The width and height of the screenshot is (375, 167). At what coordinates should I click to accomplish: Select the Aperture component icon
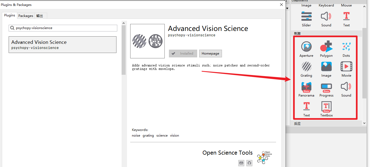click(x=306, y=47)
